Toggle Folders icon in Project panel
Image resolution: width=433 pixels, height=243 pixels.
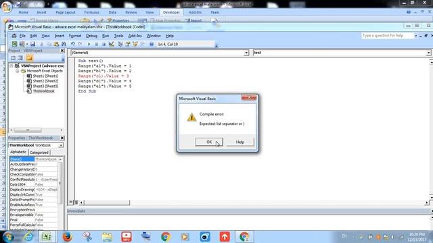click(x=29, y=58)
